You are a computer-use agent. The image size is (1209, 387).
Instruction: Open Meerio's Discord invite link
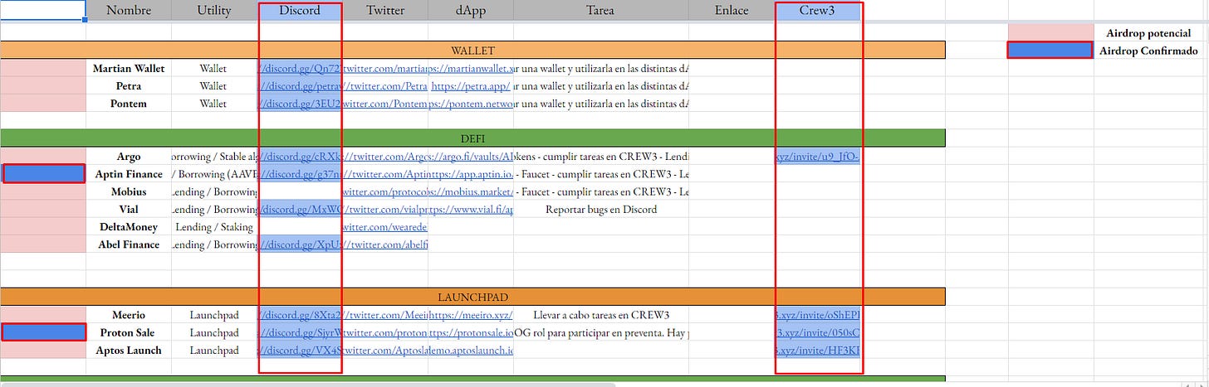tap(300, 315)
